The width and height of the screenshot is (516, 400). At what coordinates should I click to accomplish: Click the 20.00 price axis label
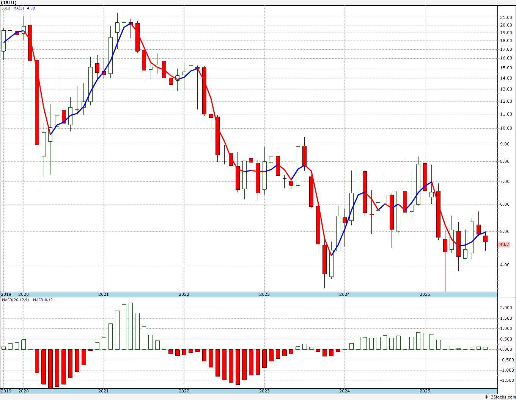(505, 25)
